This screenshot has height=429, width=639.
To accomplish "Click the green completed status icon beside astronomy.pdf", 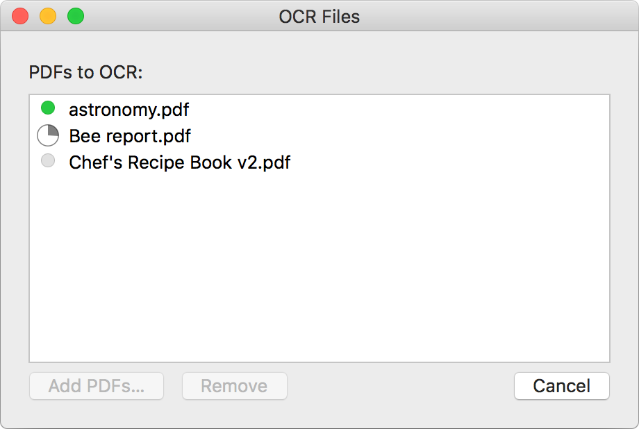I will pyautogui.click(x=47, y=109).
